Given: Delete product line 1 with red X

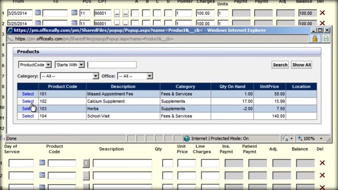Looking at the screenshot, I should coord(322,163).
